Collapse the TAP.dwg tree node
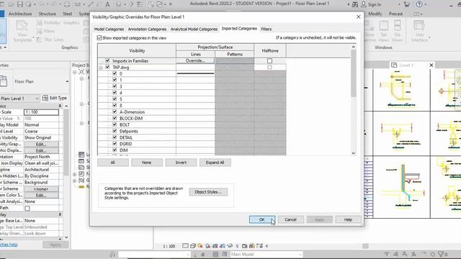The width and height of the screenshot is (461, 259). pyautogui.click(x=101, y=68)
